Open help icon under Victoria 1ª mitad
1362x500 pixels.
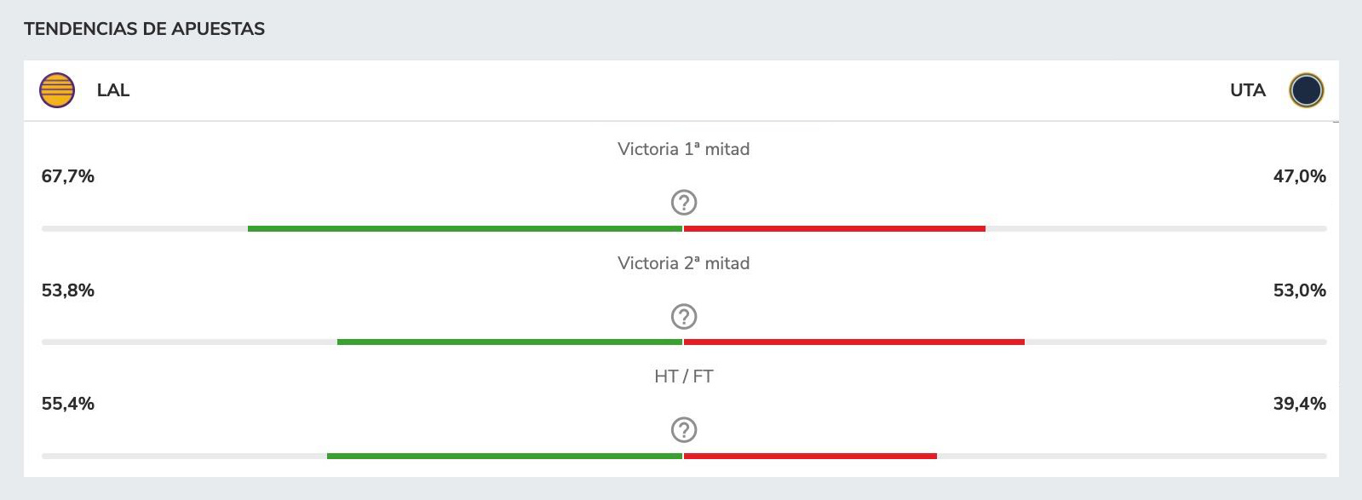point(684,203)
